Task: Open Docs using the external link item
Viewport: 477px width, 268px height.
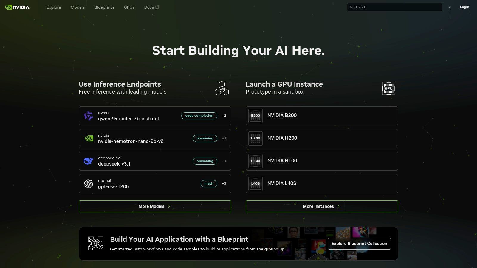Action: (x=151, y=7)
